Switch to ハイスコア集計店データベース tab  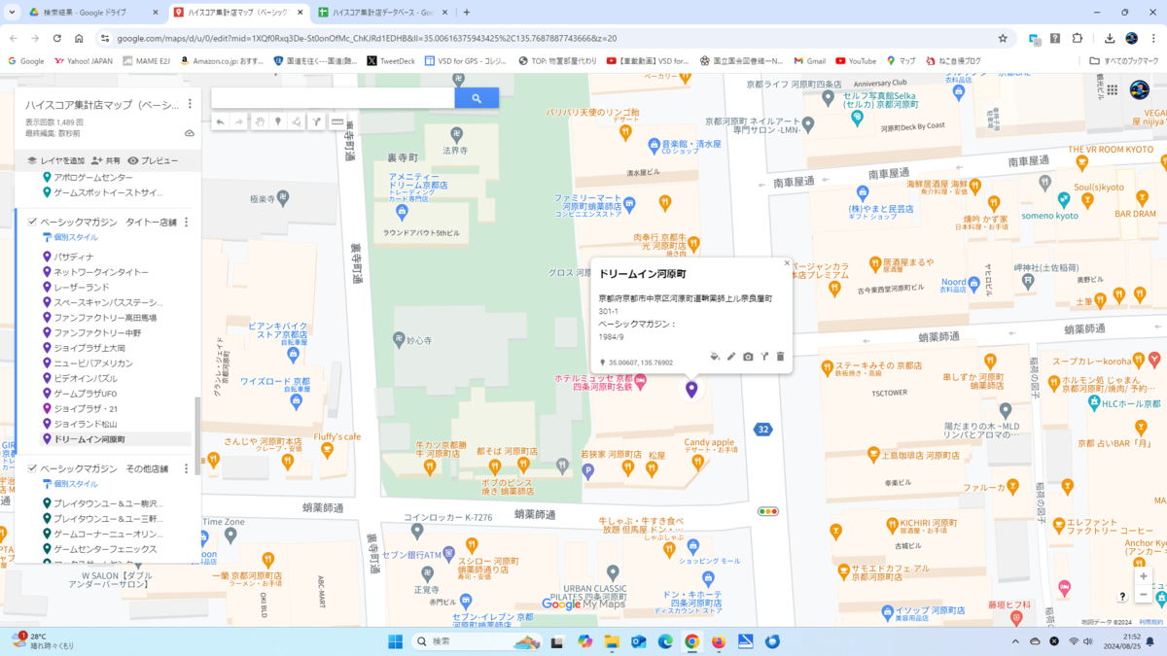(x=383, y=13)
